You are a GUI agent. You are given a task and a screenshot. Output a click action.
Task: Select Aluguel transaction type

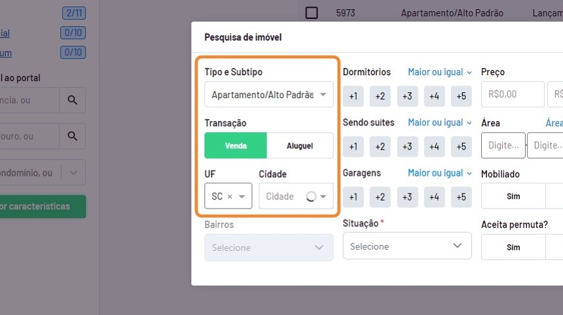[300, 146]
